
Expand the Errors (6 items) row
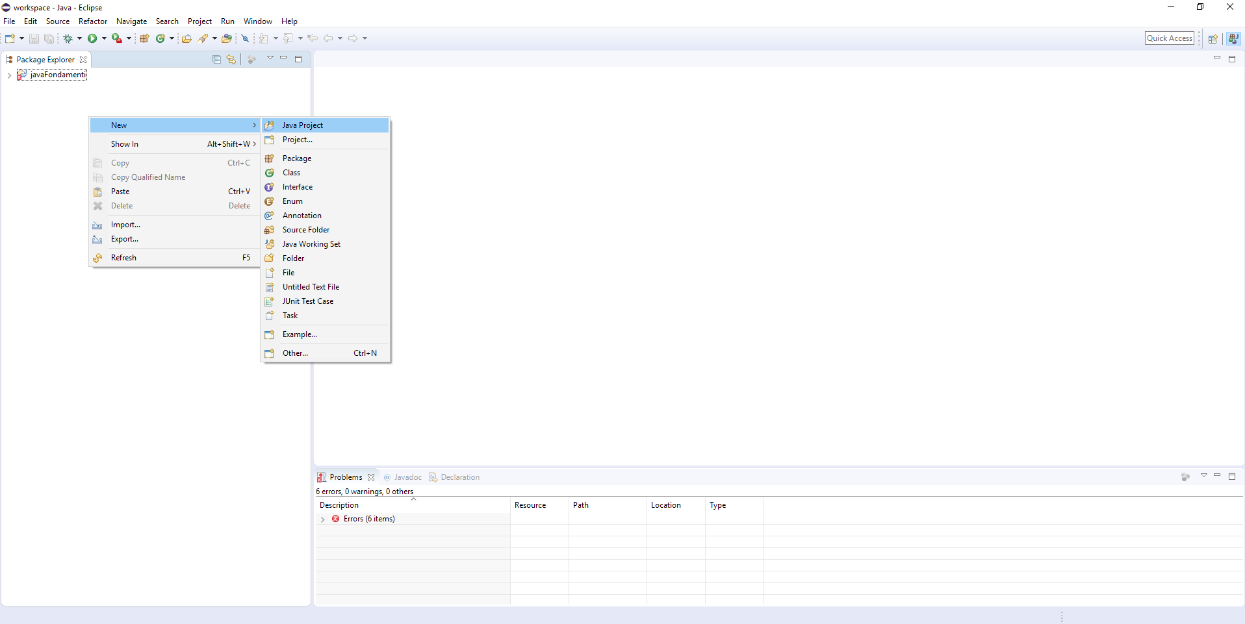pos(322,519)
